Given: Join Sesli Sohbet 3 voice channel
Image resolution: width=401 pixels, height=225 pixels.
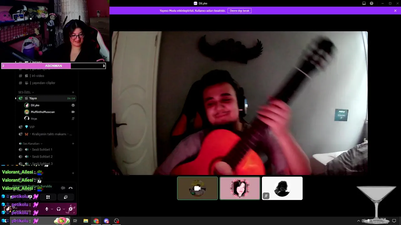Looking at the screenshot, I should coord(46,164).
